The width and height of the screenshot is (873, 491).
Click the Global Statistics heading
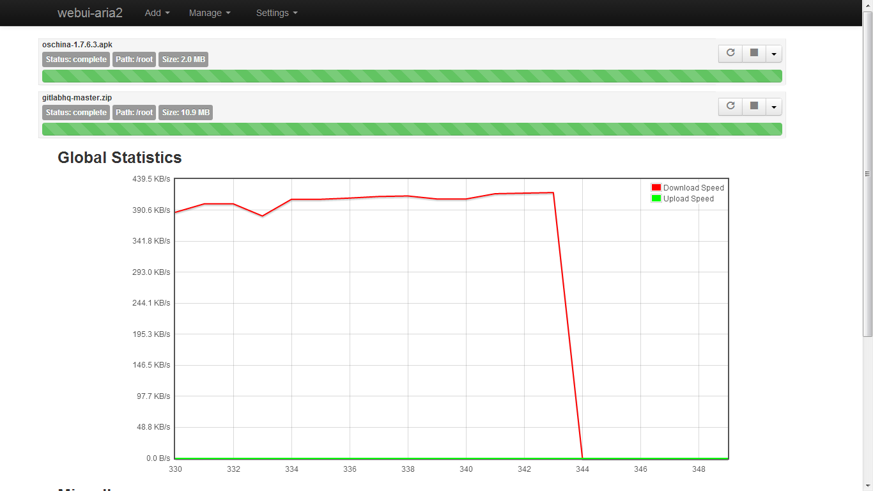point(120,157)
